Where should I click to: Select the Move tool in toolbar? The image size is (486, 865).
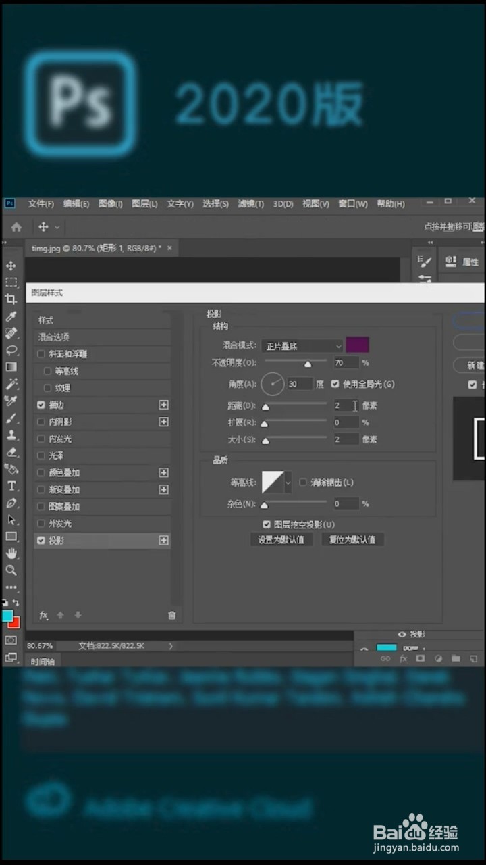11,266
